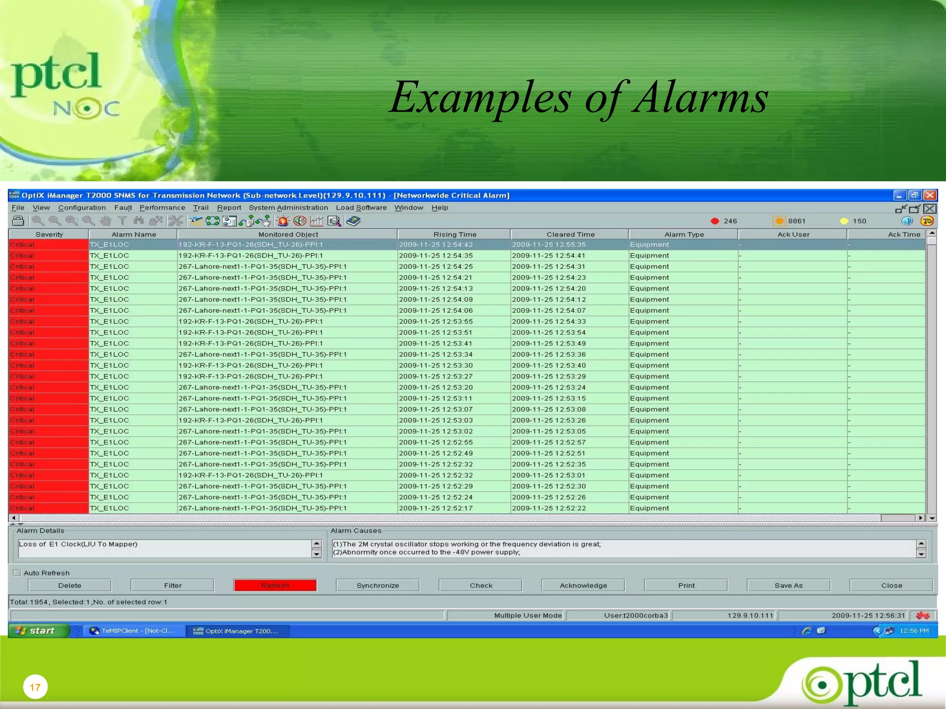Open the Windows start button
This screenshot has width=946, height=709.
click(39, 631)
